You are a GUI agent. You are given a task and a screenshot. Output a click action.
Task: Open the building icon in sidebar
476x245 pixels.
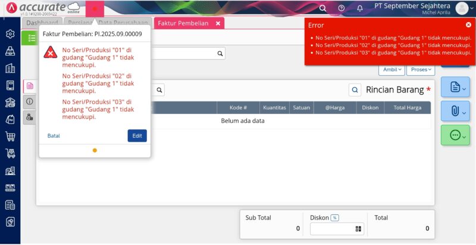pyautogui.click(x=10, y=68)
